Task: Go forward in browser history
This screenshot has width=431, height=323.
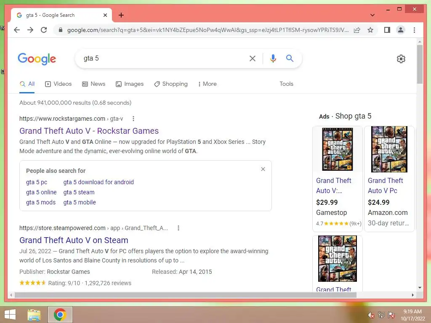Action: click(30, 30)
